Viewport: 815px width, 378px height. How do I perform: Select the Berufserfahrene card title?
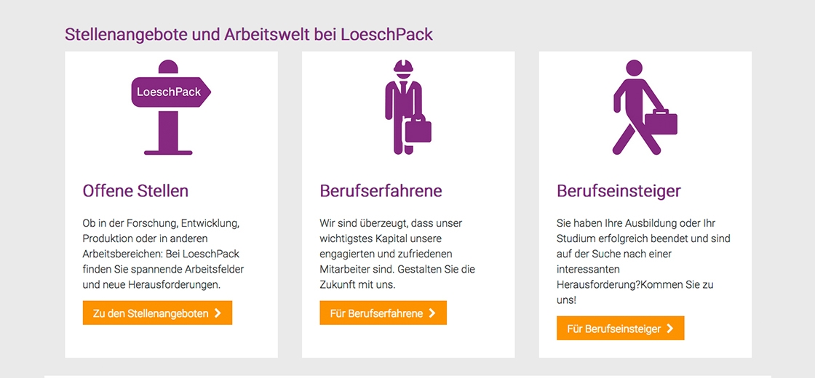pyautogui.click(x=381, y=191)
